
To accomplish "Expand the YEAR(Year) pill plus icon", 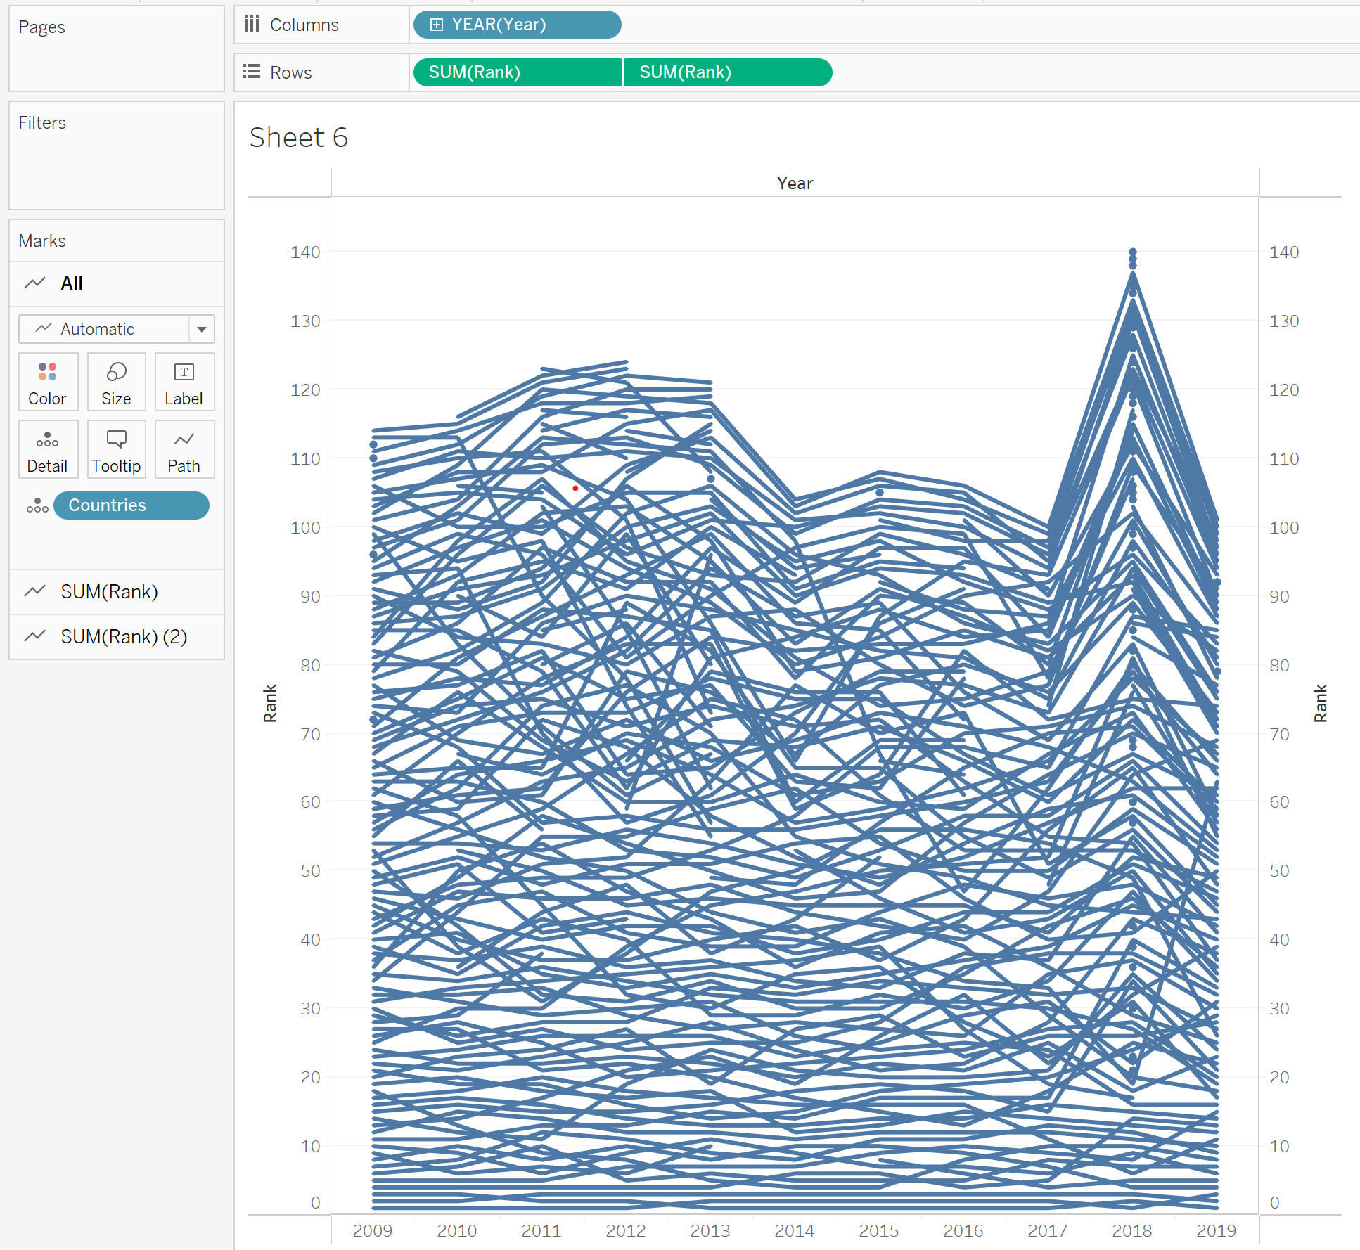I will (x=437, y=25).
